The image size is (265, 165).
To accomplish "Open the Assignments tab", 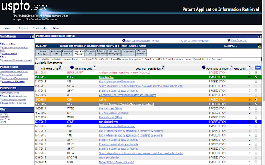I will tap(128, 52).
